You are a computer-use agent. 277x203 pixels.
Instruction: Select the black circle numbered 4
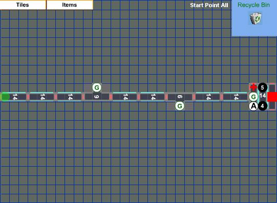click(262, 106)
